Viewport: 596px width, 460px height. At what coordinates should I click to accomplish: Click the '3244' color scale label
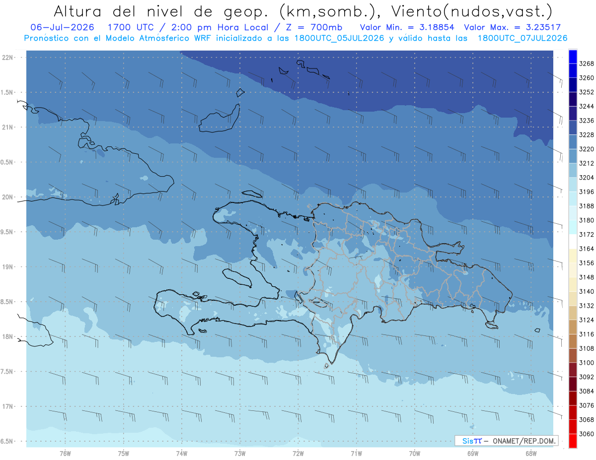[x=587, y=106]
